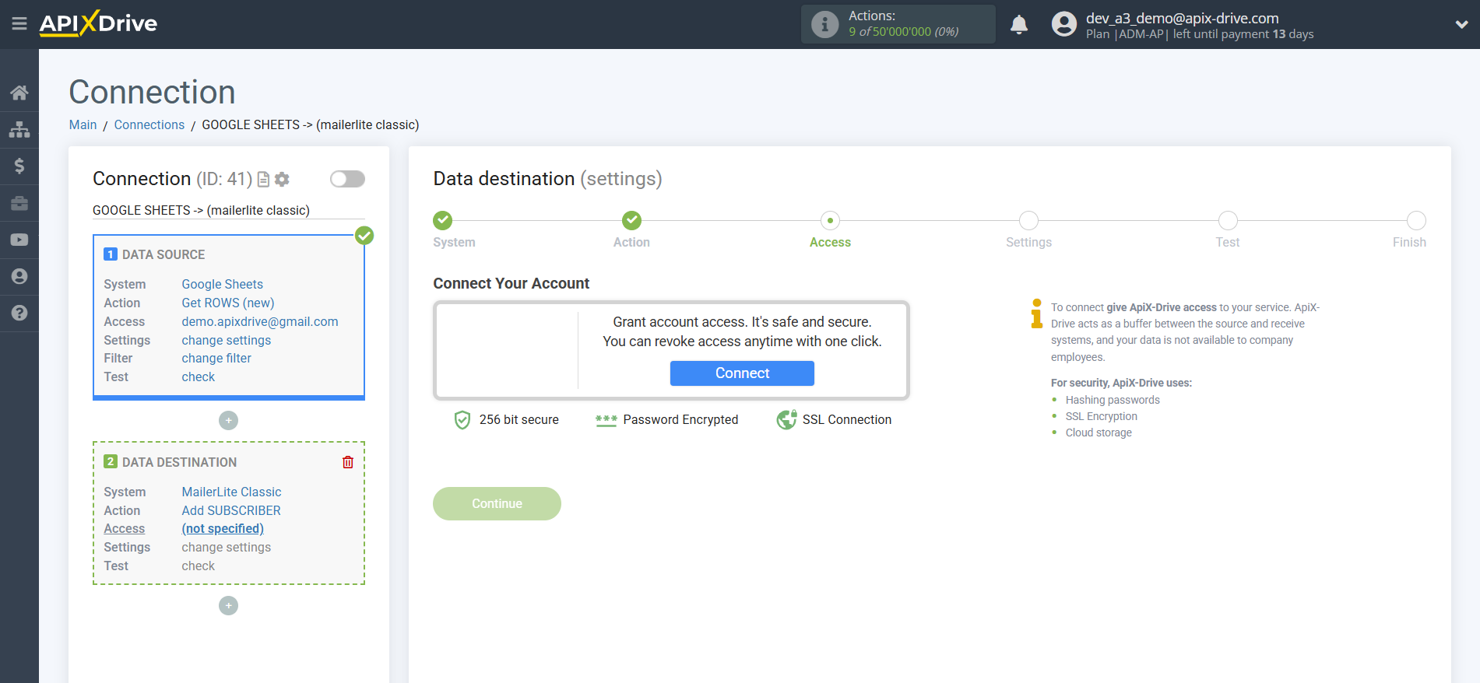The image size is (1480, 683).
Task: Click the user avatar icon
Action: click(1063, 24)
